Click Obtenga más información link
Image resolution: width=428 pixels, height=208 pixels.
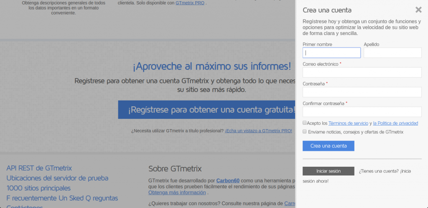pyautogui.click(x=177, y=193)
